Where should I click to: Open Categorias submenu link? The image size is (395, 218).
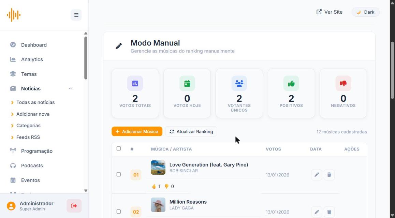[x=28, y=126]
